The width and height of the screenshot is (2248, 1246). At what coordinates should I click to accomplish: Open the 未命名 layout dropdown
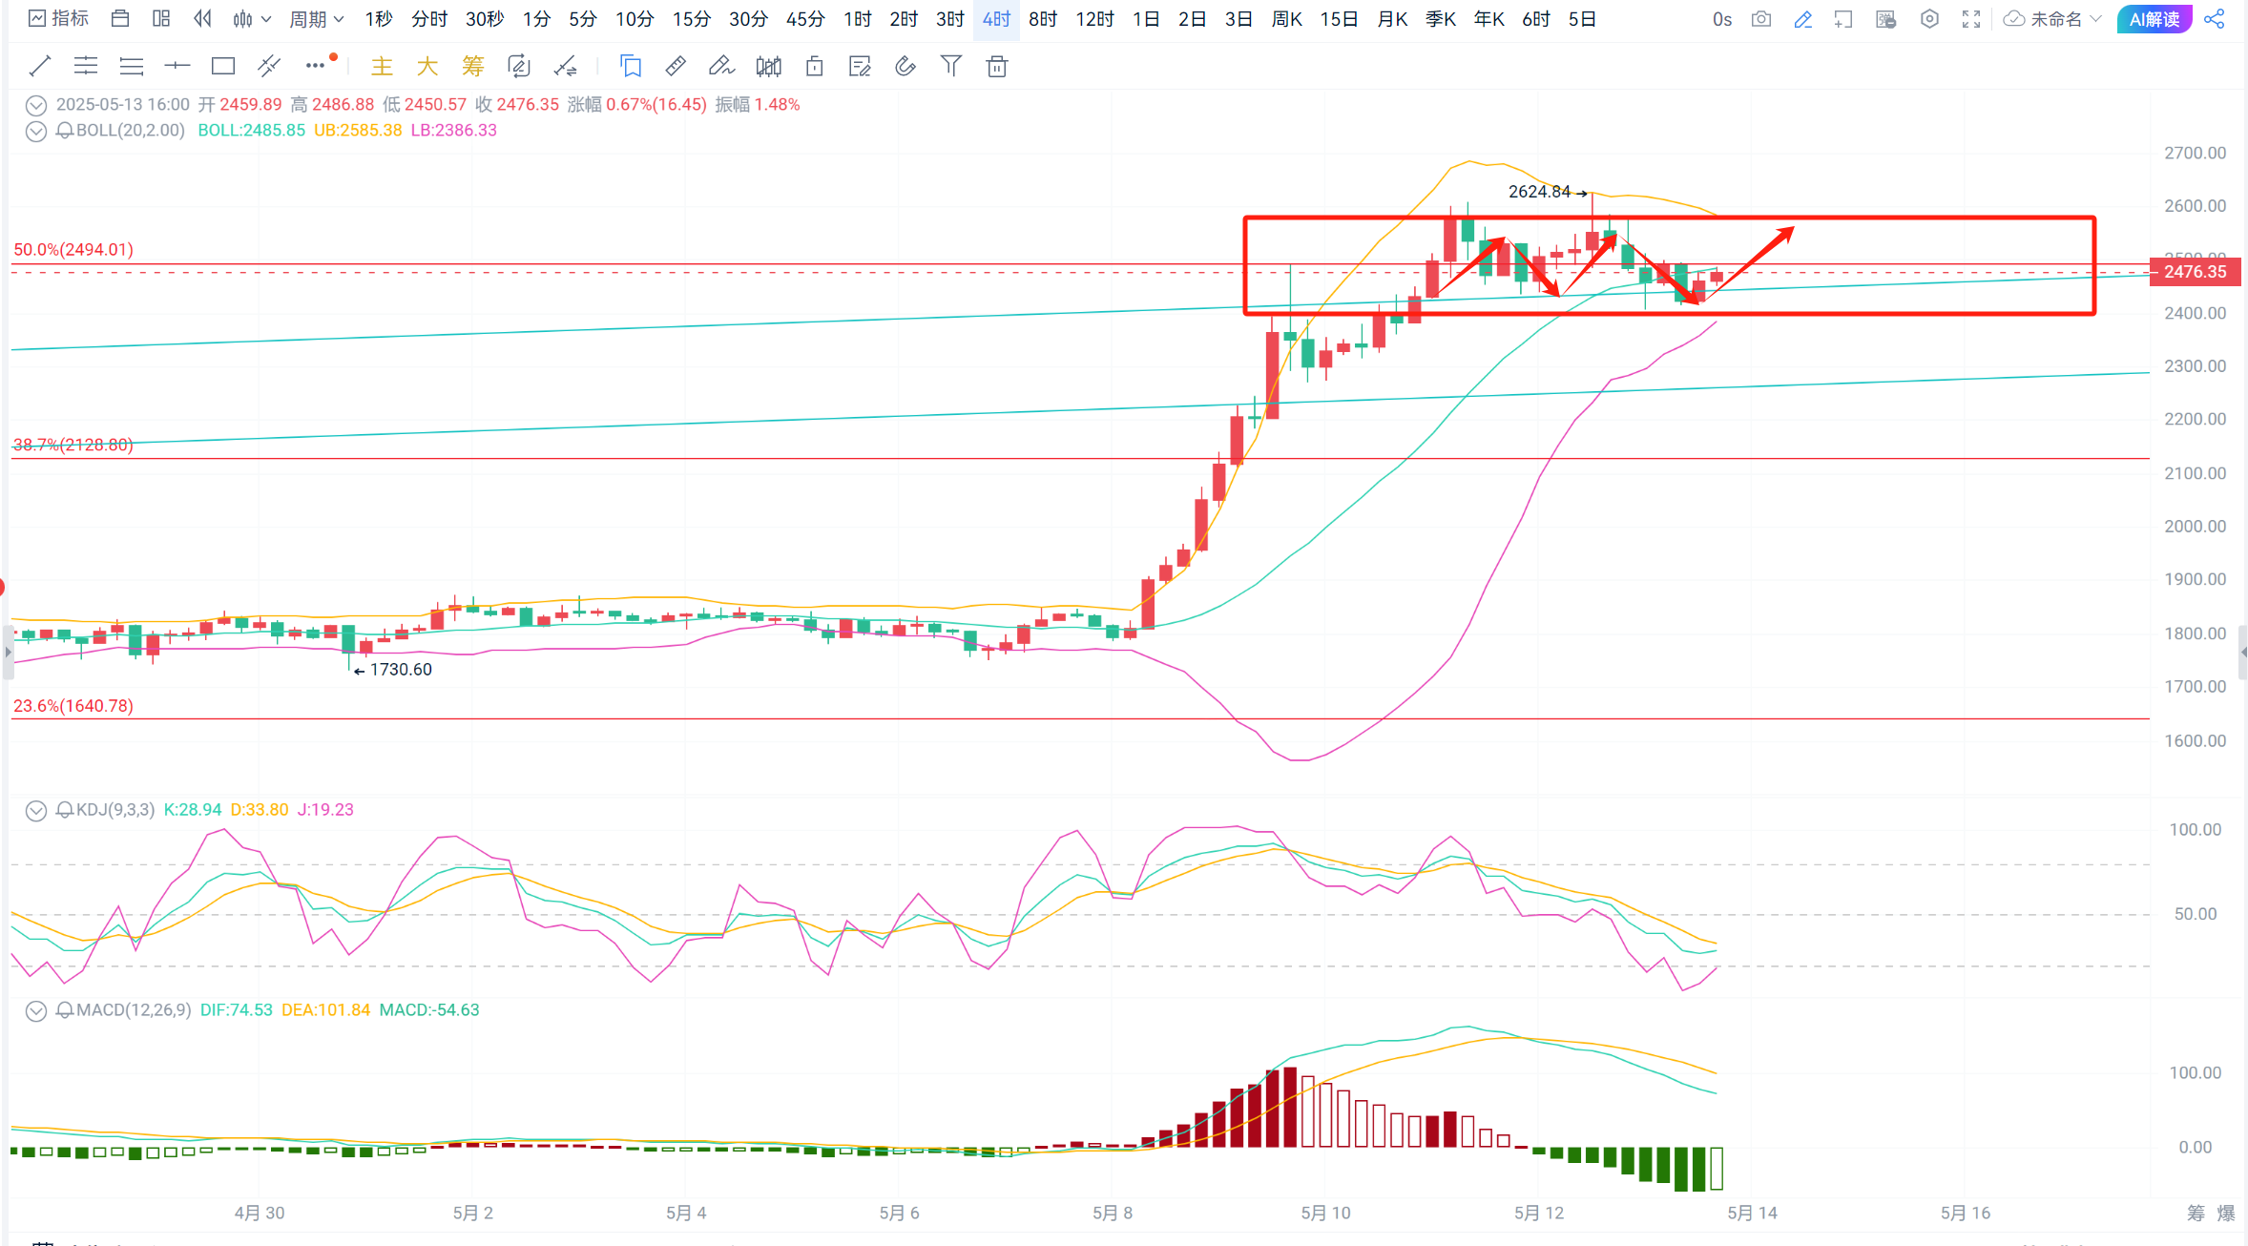click(x=2053, y=19)
